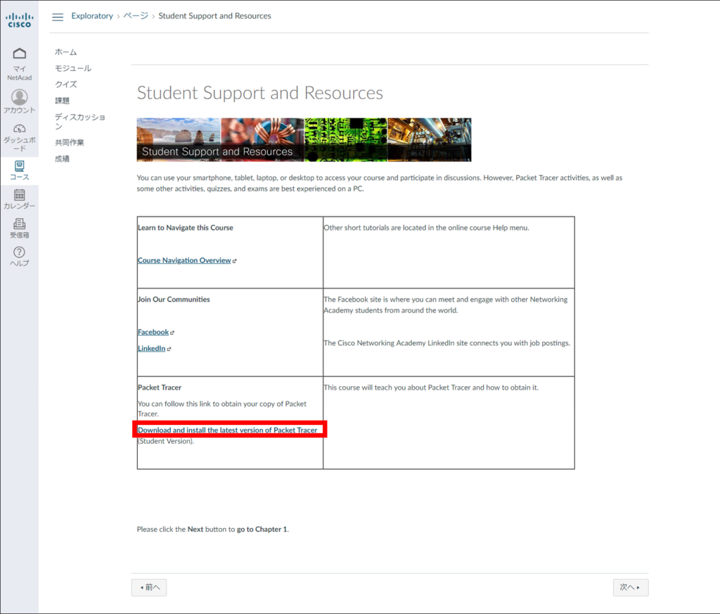Open 成績 in course menu

(x=62, y=159)
